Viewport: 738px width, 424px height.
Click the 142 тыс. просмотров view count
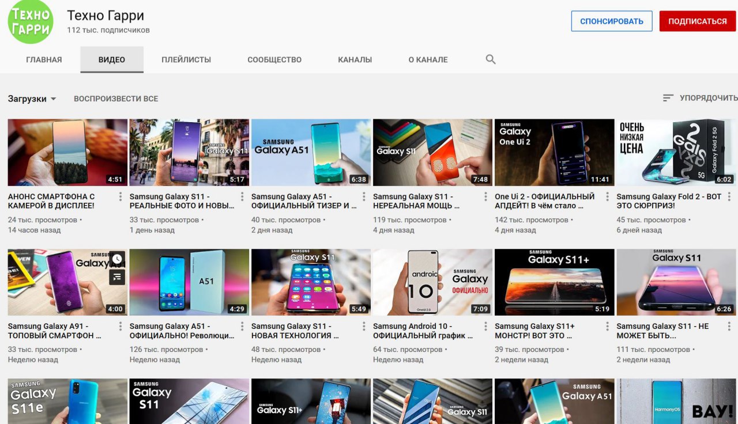click(x=532, y=220)
